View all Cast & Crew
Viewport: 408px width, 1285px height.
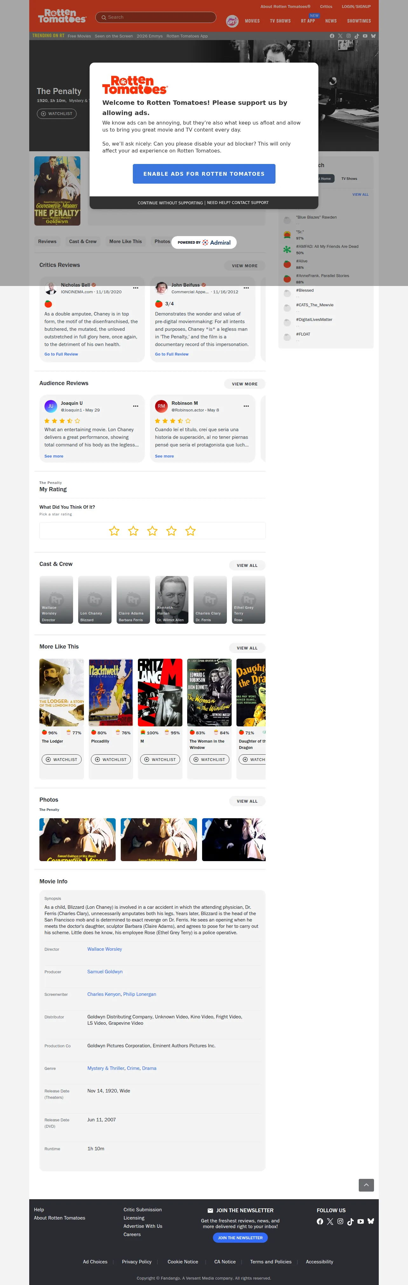point(248,565)
